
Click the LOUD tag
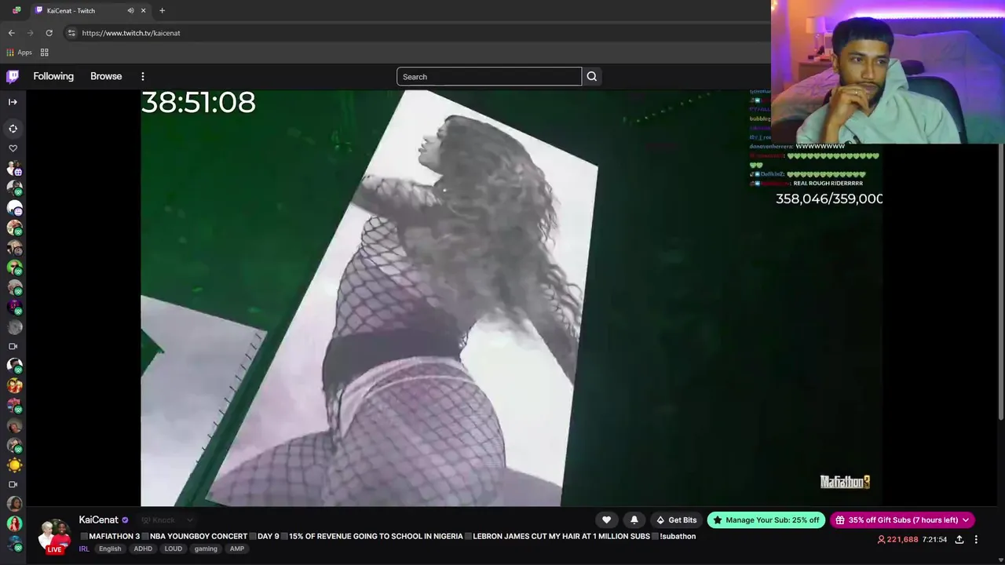(x=174, y=549)
